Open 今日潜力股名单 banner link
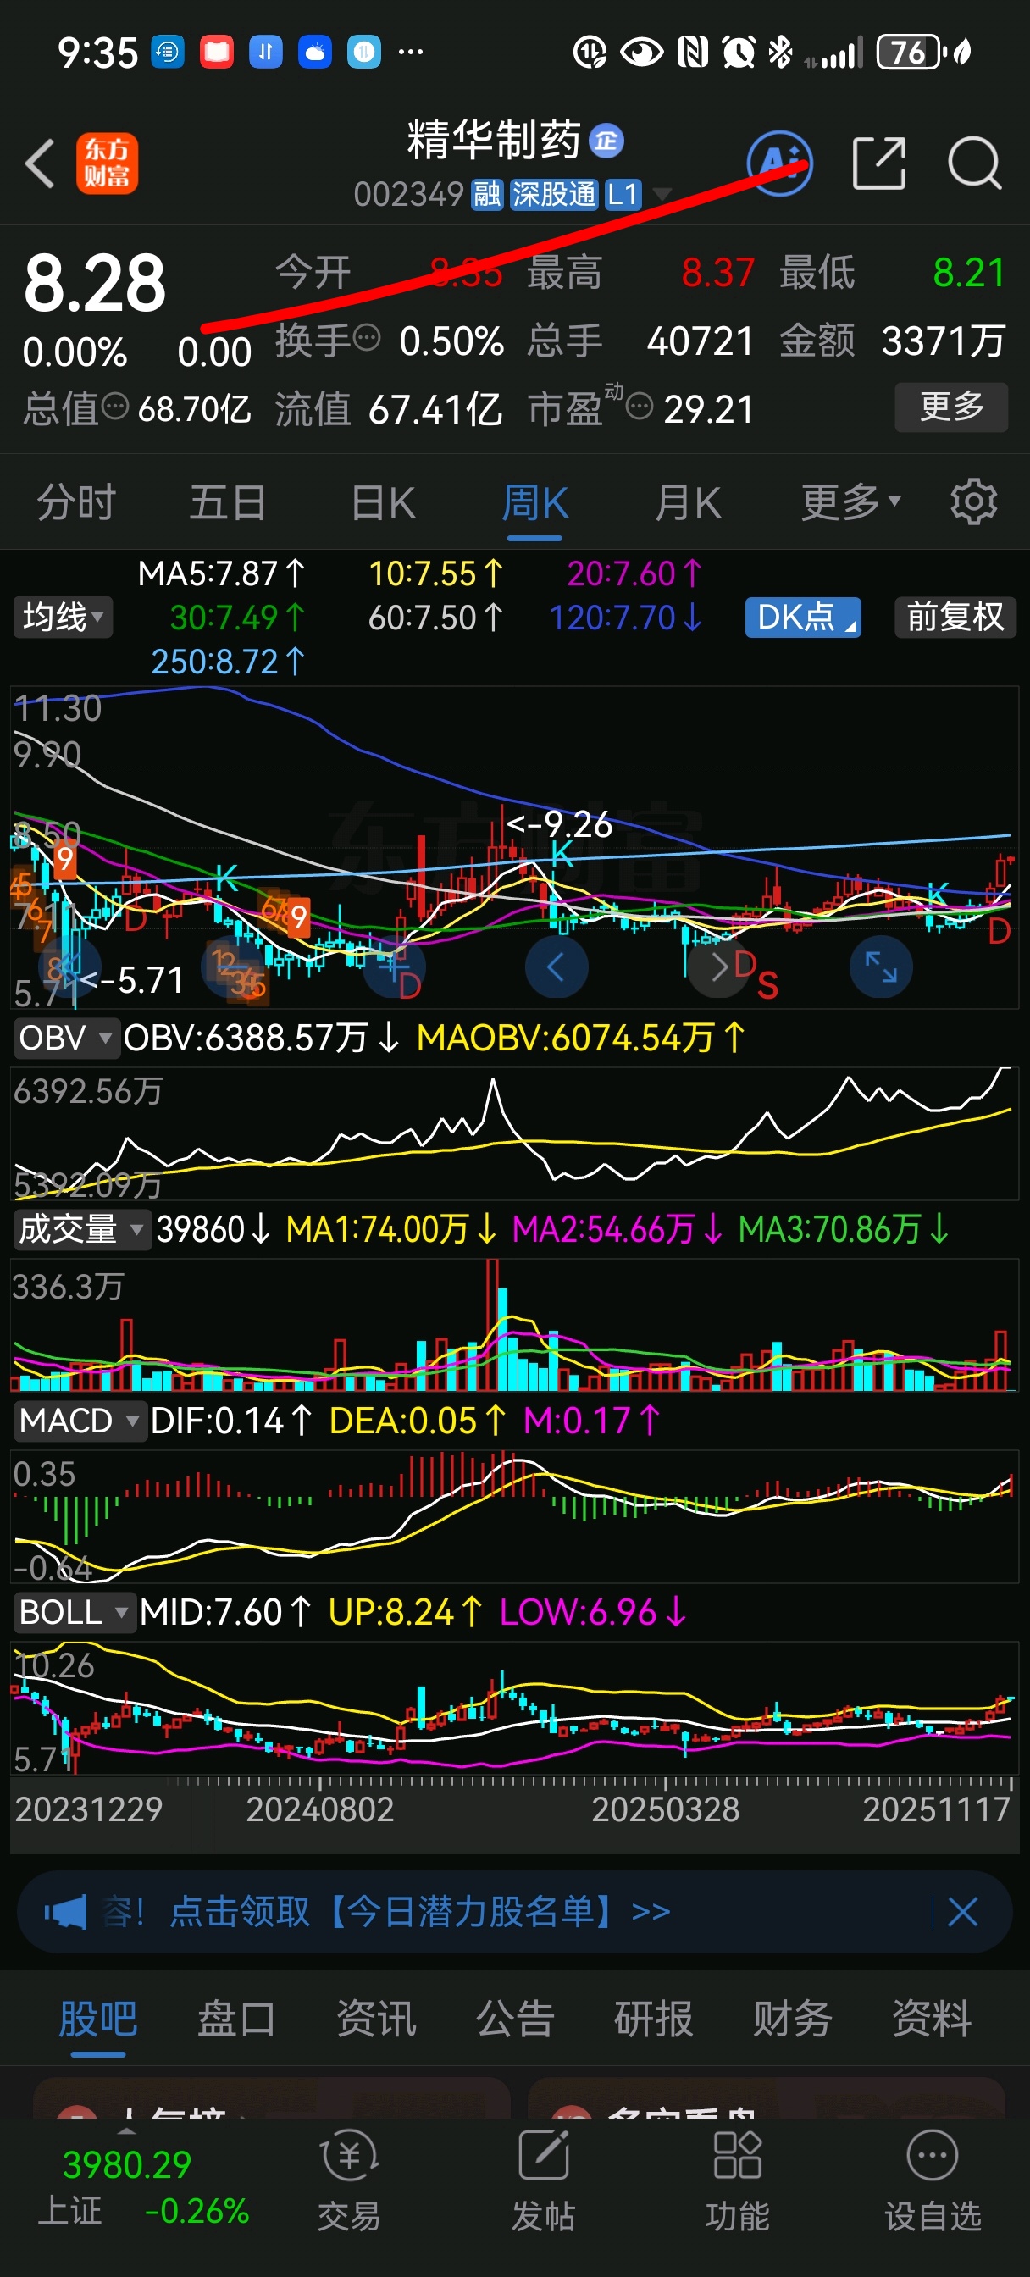Image resolution: width=1030 pixels, height=2277 pixels. (x=420, y=1912)
